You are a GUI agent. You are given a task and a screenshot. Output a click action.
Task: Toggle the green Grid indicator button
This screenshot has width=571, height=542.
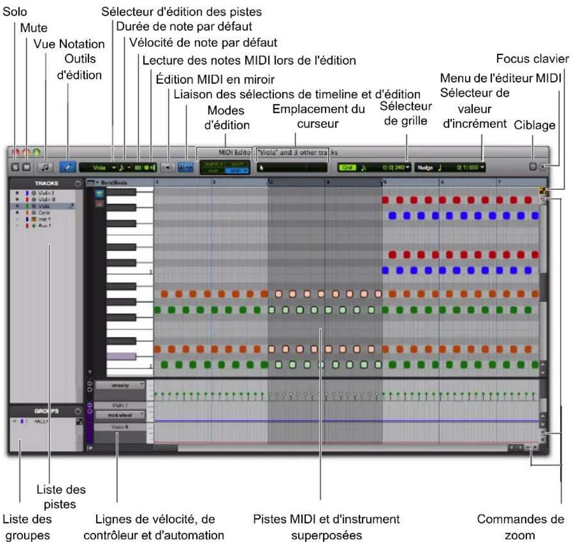(x=347, y=168)
